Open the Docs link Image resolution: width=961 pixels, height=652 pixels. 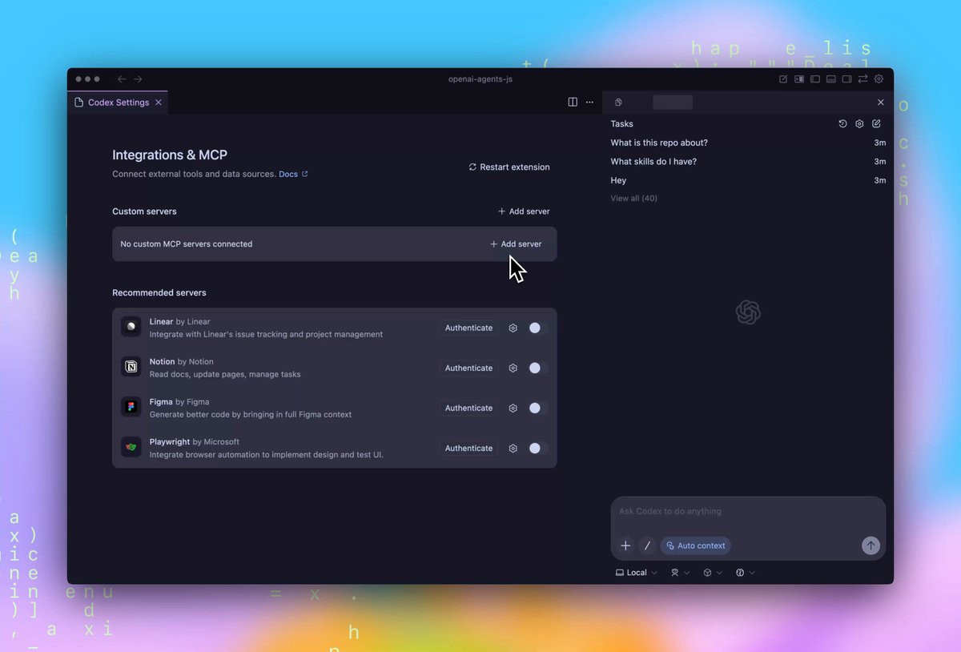click(x=292, y=174)
